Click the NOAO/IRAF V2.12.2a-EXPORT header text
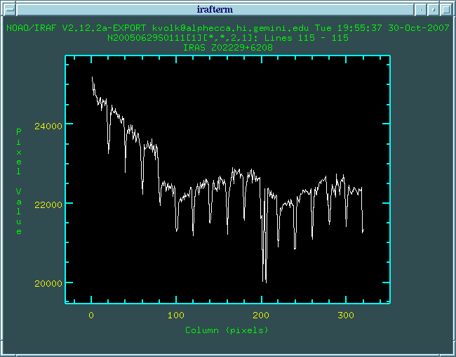 click(76, 28)
